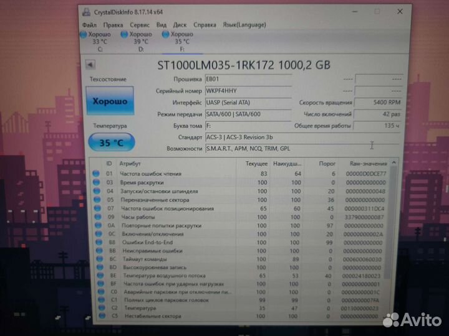Click status icon of attribute 04 row
Screen dimensions: 449x336
point(97,191)
